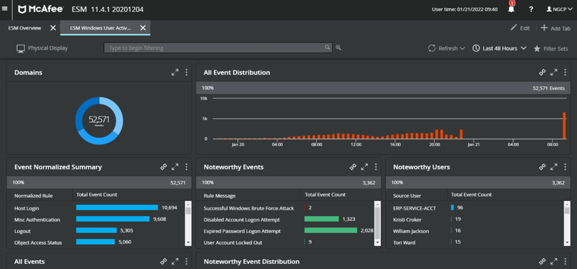Open the help question mark icon
577x269 pixels.
click(x=531, y=9)
